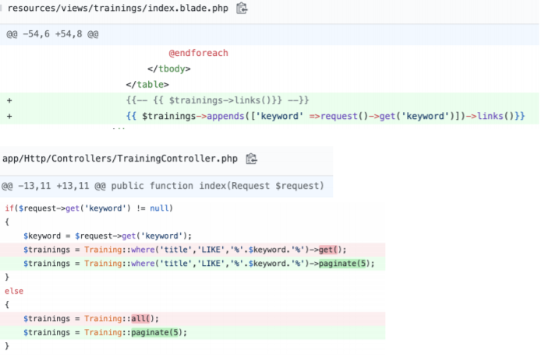Viewport: 541px width, 360px height.
Task: Select the closing </table> tag line
Action: pos(147,85)
